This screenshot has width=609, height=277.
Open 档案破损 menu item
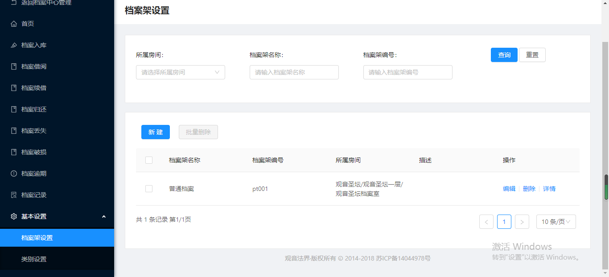tap(57, 152)
